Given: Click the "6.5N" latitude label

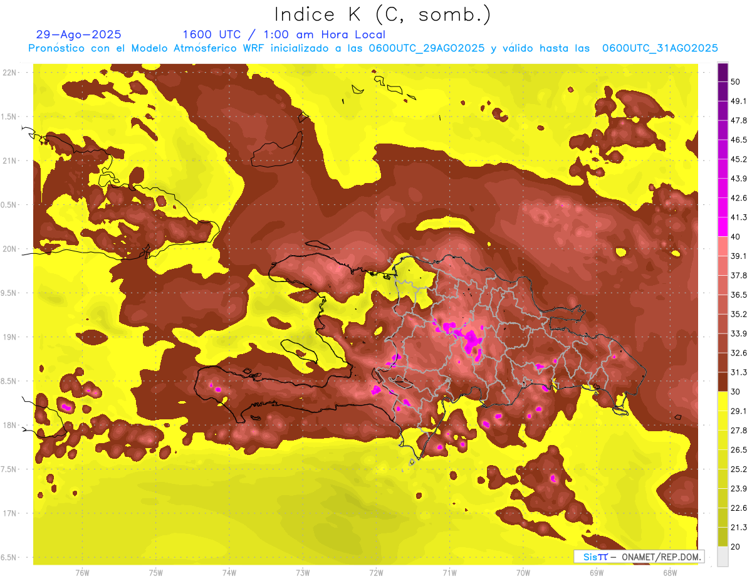Looking at the screenshot, I should coord(9,557).
